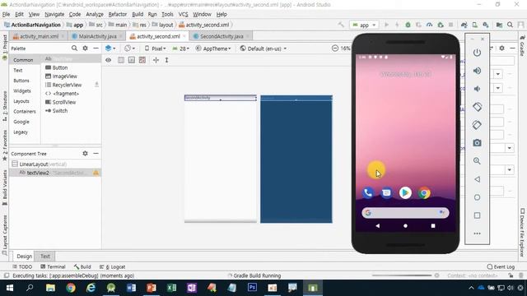Click Gradle build progress bar

(402, 275)
